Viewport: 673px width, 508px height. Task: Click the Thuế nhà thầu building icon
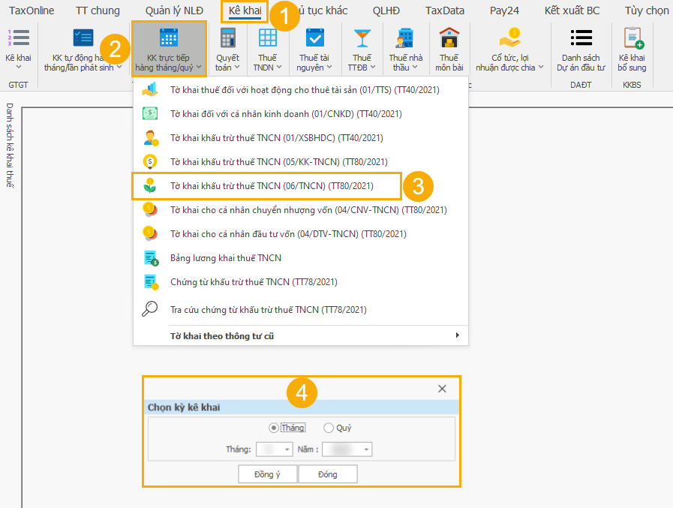pyautogui.click(x=405, y=38)
